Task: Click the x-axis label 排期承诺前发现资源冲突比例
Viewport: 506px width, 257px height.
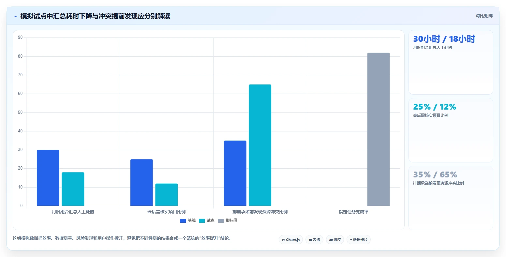Action: coord(260,212)
